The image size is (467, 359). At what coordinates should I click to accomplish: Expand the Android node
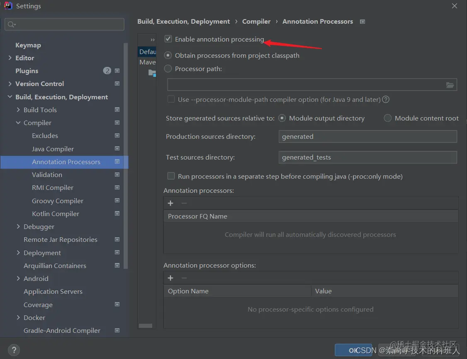(x=18, y=278)
